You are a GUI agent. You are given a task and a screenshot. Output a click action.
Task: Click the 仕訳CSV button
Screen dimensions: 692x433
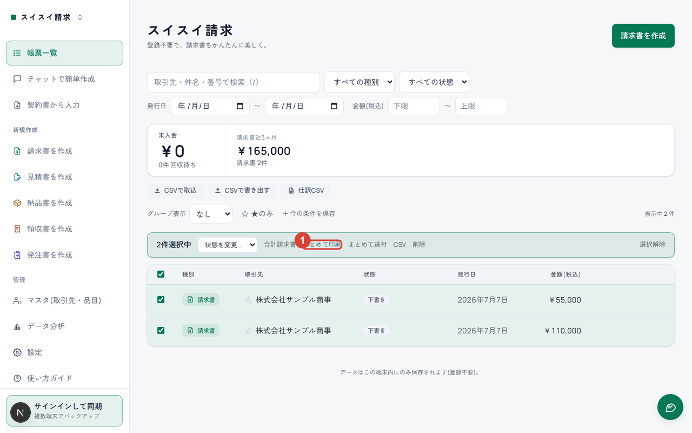click(306, 191)
